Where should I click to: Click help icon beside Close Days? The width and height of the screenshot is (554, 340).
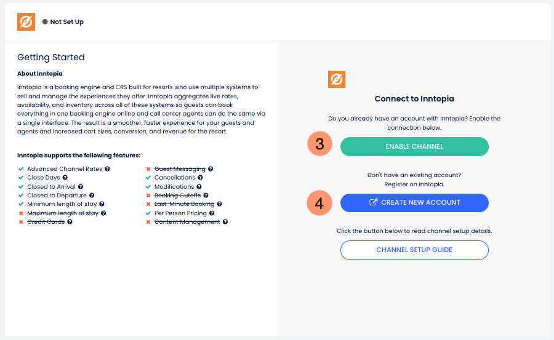point(65,178)
